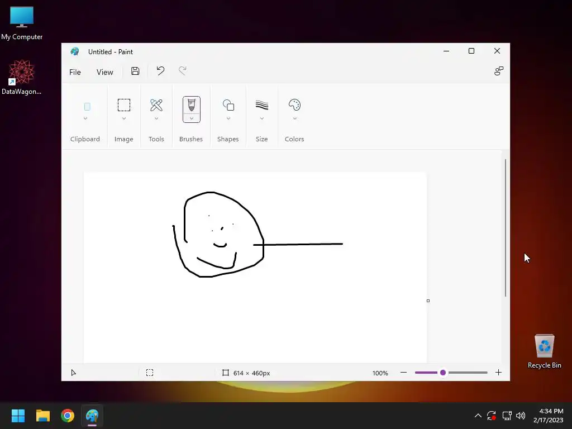Show hidden system tray icons
The height and width of the screenshot is (429, 572).
click(x=478, y=416)
